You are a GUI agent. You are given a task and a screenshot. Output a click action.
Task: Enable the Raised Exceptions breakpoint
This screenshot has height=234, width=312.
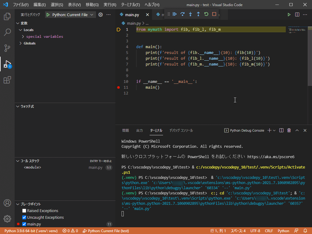[24, 211]
